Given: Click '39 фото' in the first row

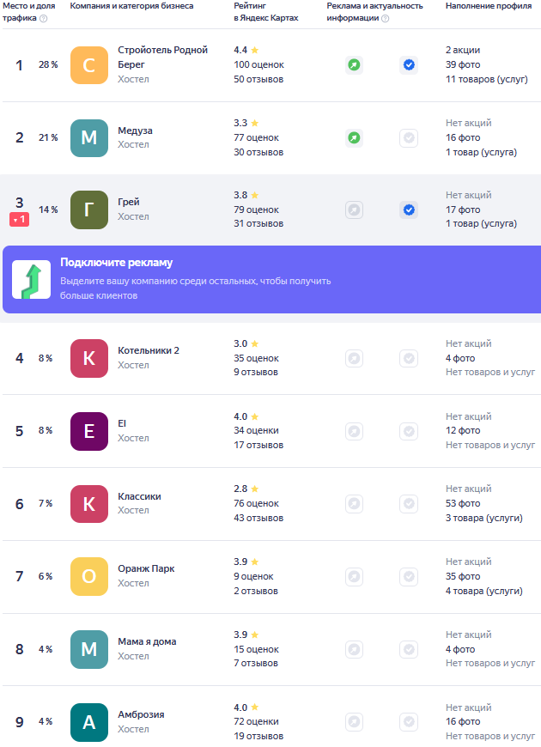Looking at the screenshot, I should 463,64.
